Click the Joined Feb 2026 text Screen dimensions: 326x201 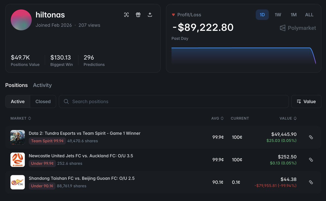[x=54, y=25]
